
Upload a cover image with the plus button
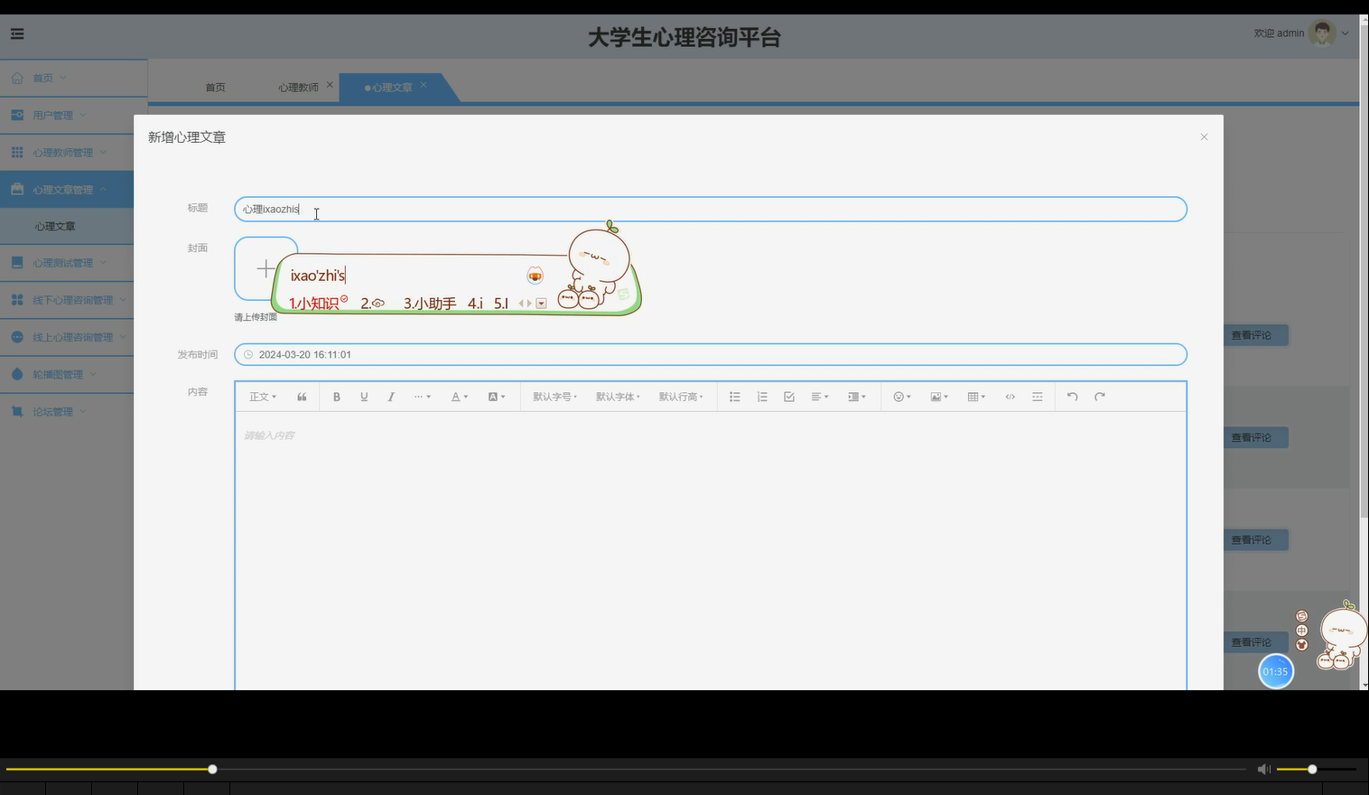tap(265, 267)
